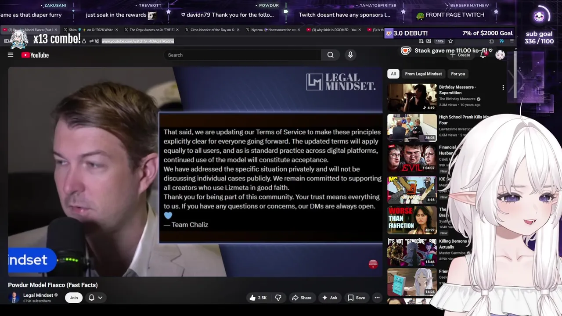Open the YouTube account avatar menu
Image resolution: width=562 pixels, height=316 pixels.
[x=500, y=55]
